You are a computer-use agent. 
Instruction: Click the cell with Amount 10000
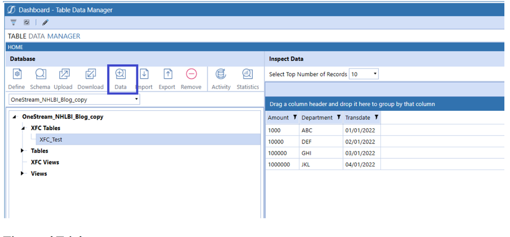[x=282, y=142]
